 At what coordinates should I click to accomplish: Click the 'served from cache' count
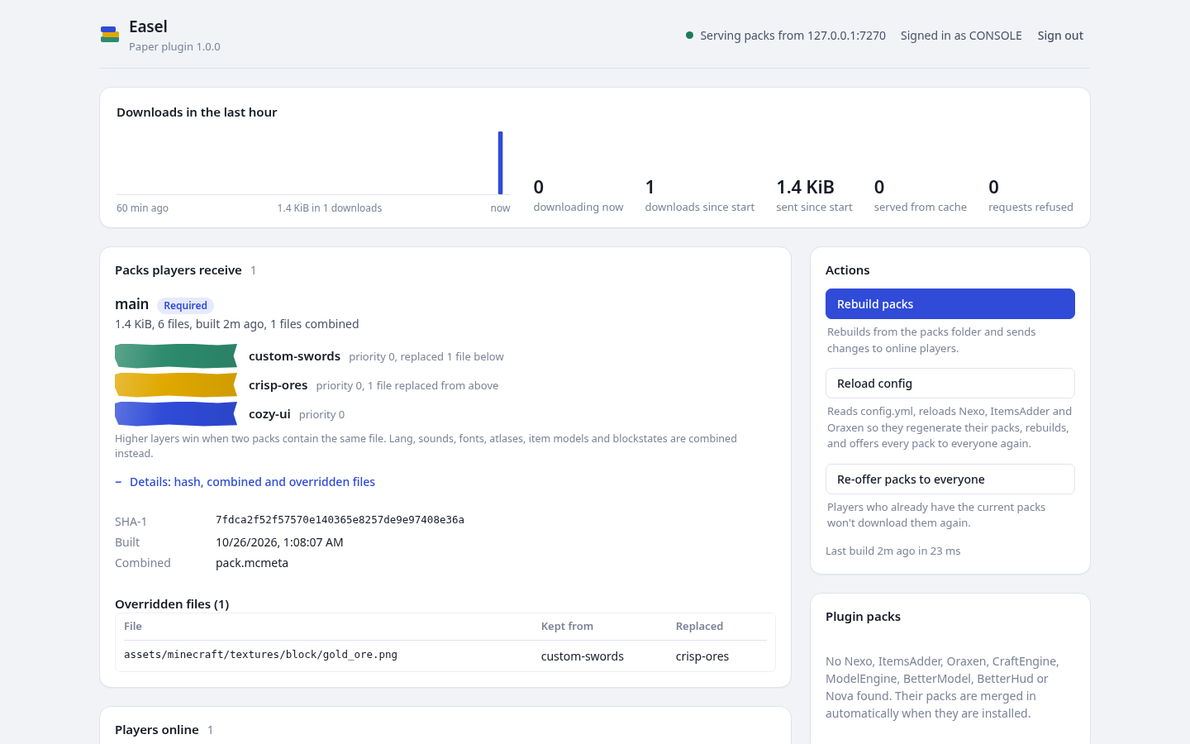879,187
